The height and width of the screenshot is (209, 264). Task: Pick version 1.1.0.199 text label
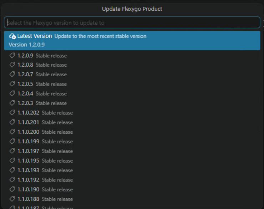pyautogui.click(x=28, y=142)
